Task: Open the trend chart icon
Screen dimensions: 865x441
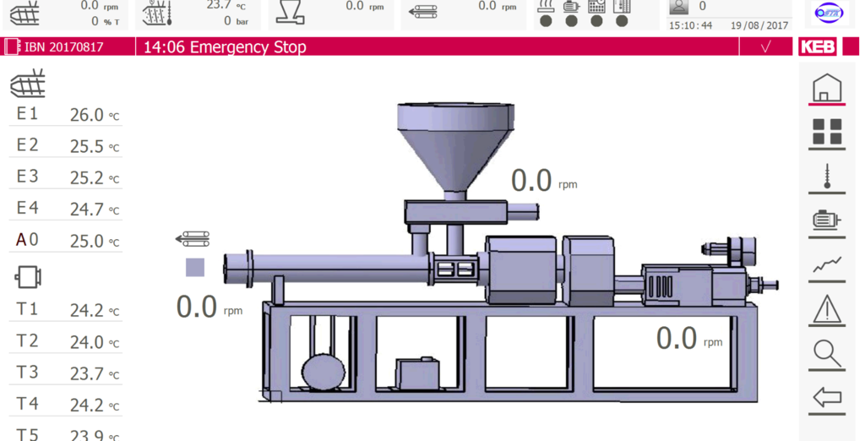Action: click(826, 265)
